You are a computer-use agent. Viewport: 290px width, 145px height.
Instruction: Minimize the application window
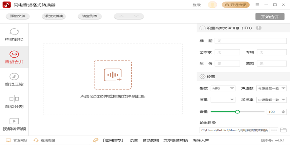pyautogui.click(x=266, y=5)
